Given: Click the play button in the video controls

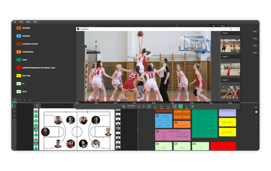Looking at the screenshot, I should 144,106.
